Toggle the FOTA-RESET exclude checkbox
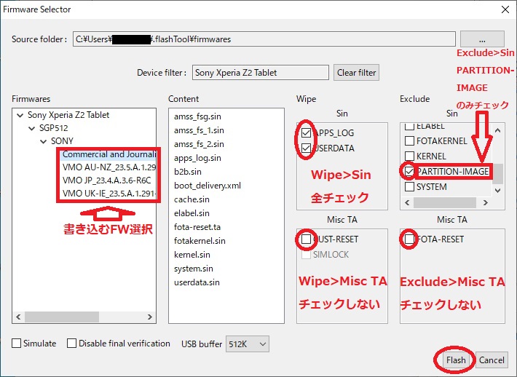Screen dimensions: 517x377 (409, 239)
